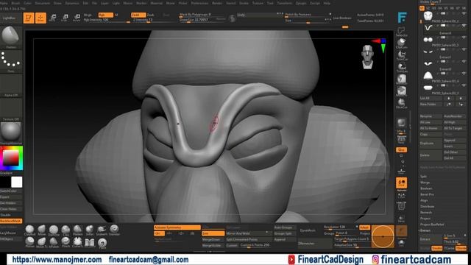Expand the Split section
471x265 pixels.
(424, 177)
